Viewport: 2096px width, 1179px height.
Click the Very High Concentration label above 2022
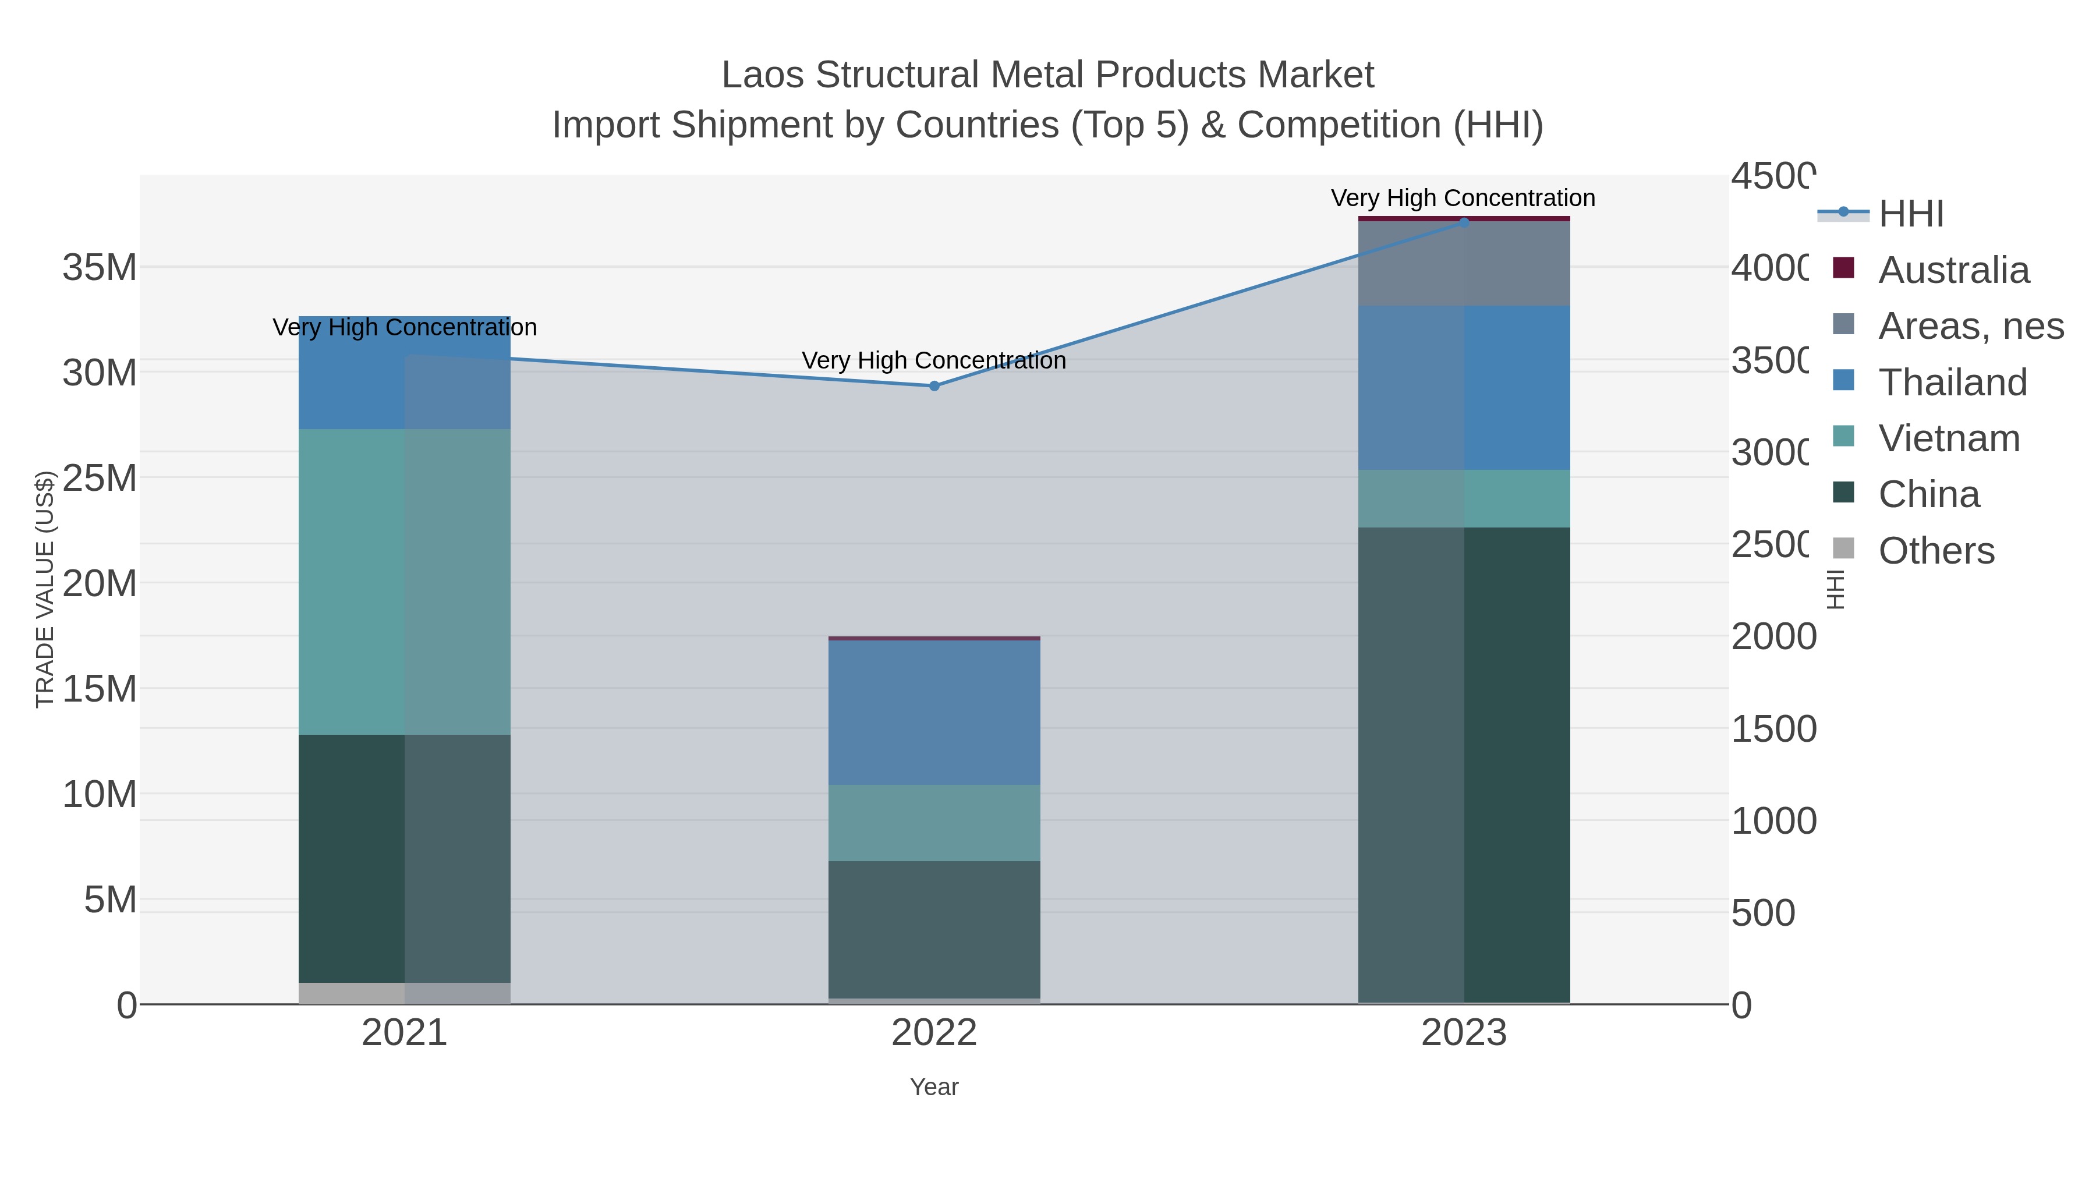coord(934,360)
